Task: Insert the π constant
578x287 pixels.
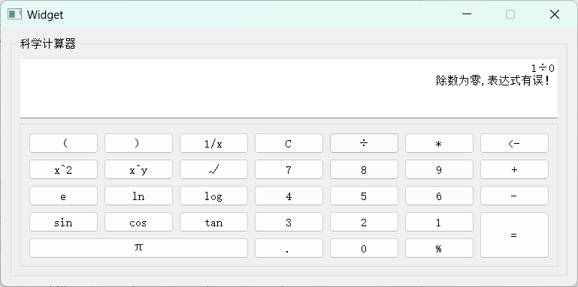Action: [138, 248]
